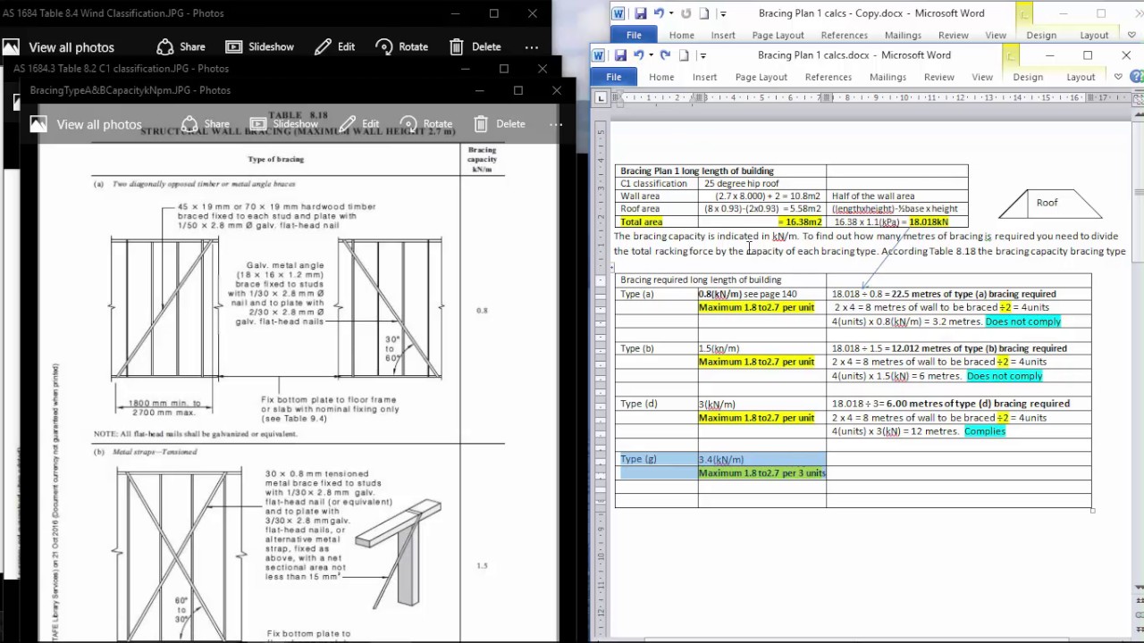The image size is (1144, 643).
Task: Click the cyan 'Complies' text for Type (d)
Action: click(985, 431)
